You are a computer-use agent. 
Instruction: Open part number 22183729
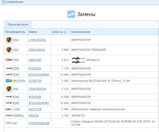point(35,81)
